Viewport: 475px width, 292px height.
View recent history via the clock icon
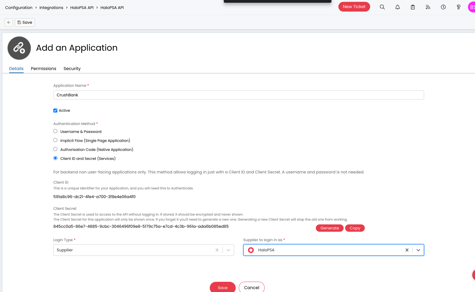(x=443, y=7)
